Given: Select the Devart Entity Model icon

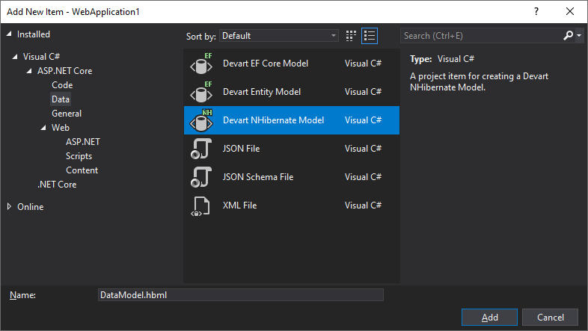Looking at the screenshot, I should pyautogui.click(x=201, y=92).
